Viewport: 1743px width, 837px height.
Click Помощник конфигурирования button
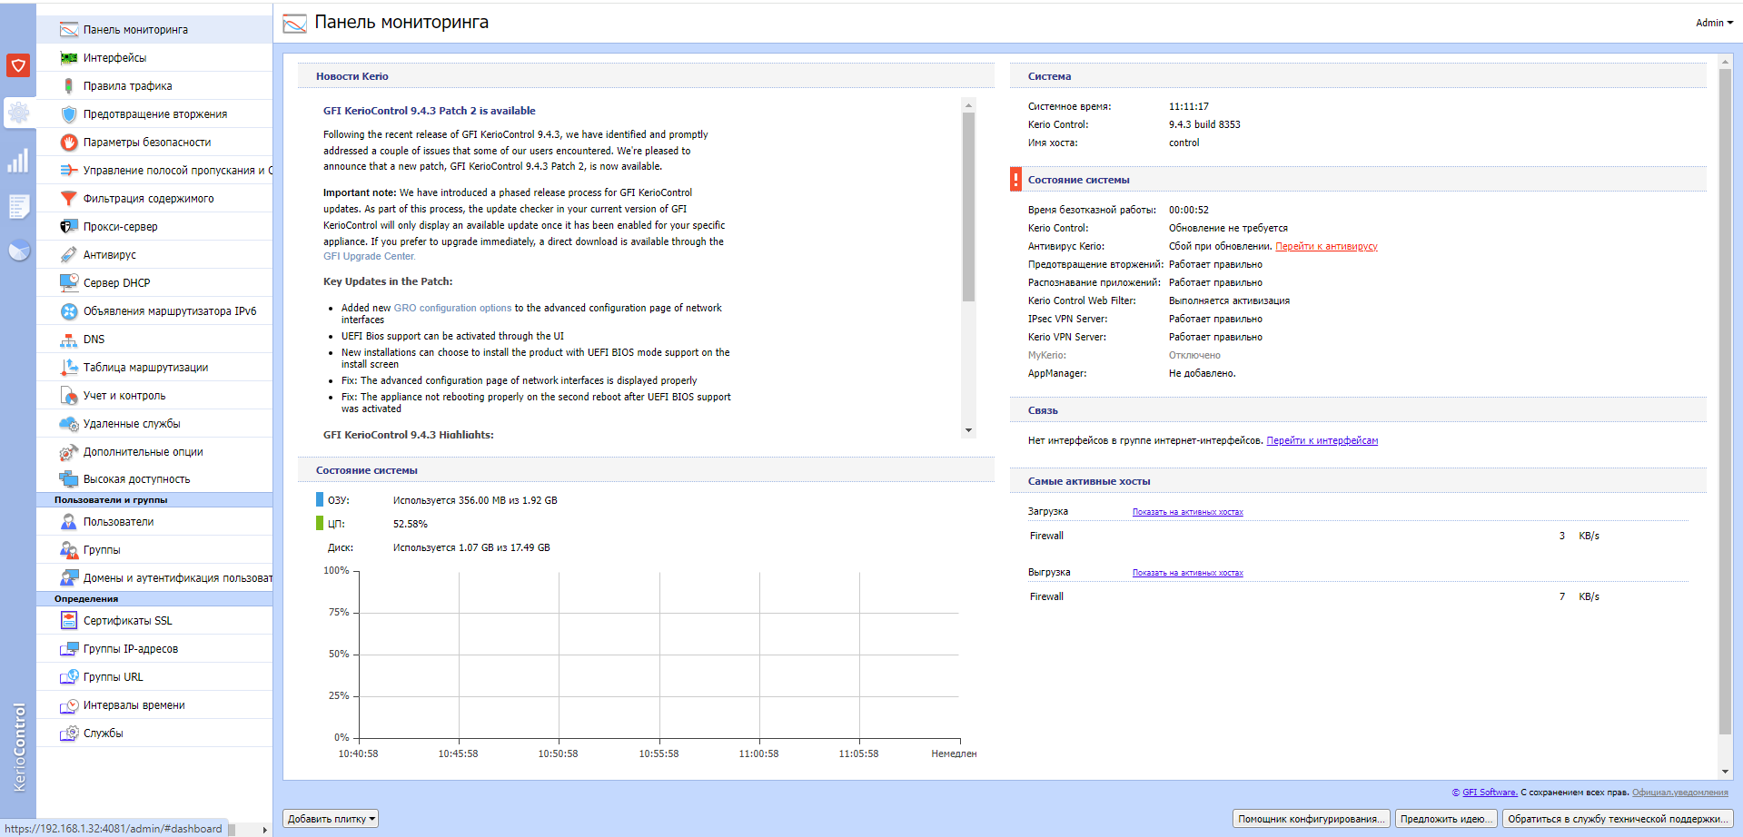[1311, 819]
